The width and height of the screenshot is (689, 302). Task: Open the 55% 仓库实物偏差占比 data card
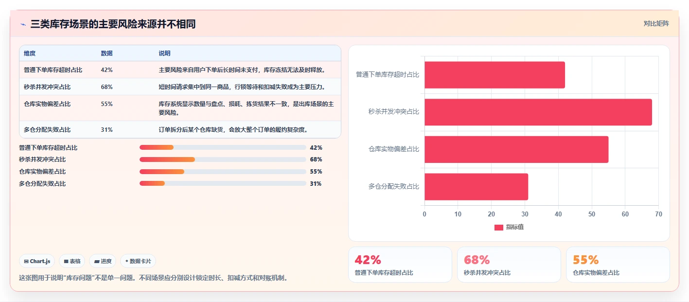pos(618,265)
